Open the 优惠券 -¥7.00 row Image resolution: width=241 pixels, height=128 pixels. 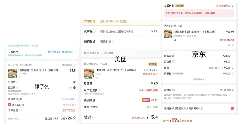[199, 74]
